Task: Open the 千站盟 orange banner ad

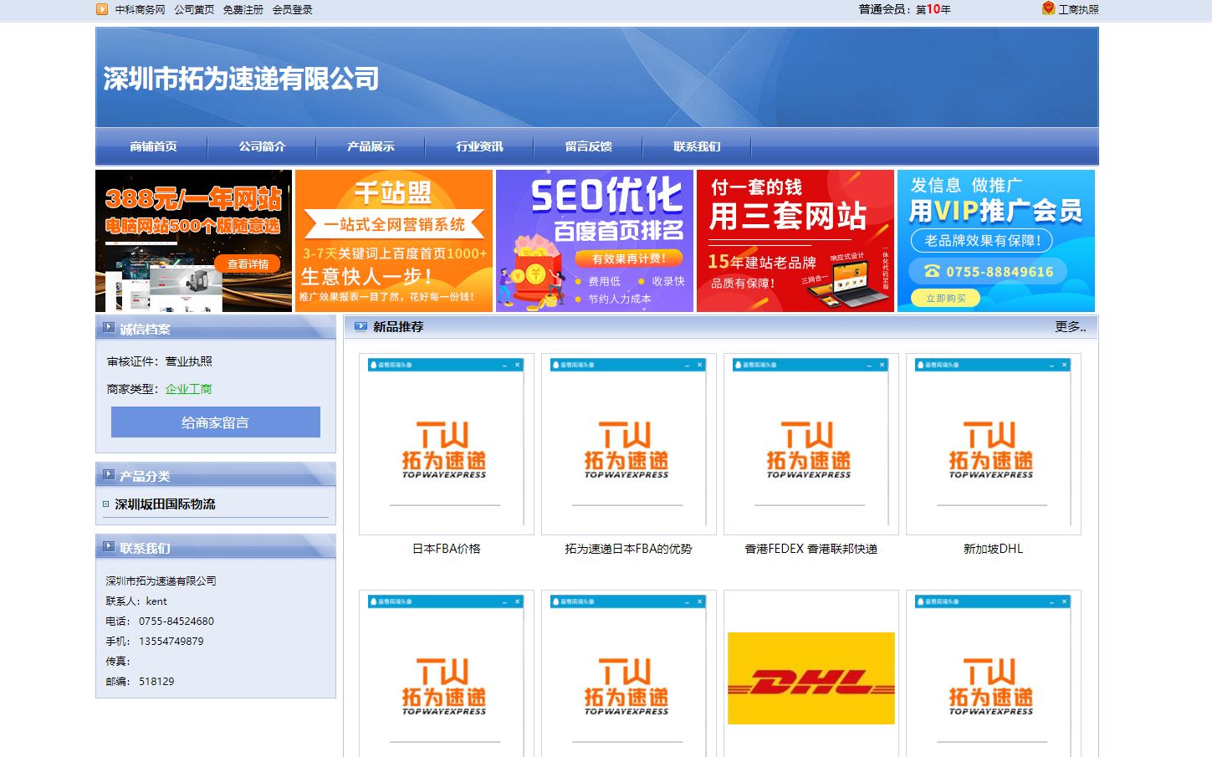Action: [x=394, y=241]
